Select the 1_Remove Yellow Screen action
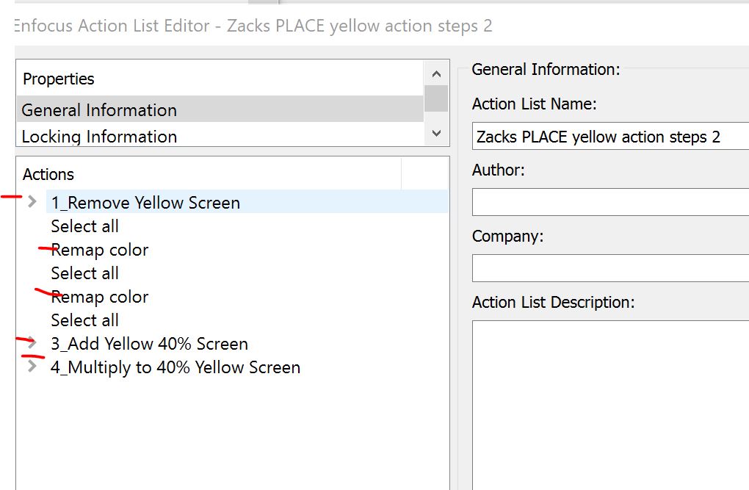This screenshot has width=749, height=490. 145,203
